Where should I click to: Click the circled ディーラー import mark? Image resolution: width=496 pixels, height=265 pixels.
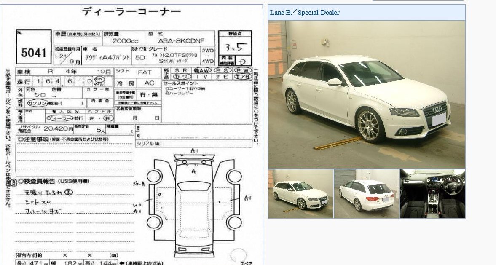59,118
